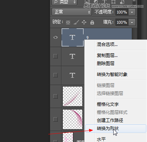
Task: Click the 填充 100% value field
Action: coord(122,22)
